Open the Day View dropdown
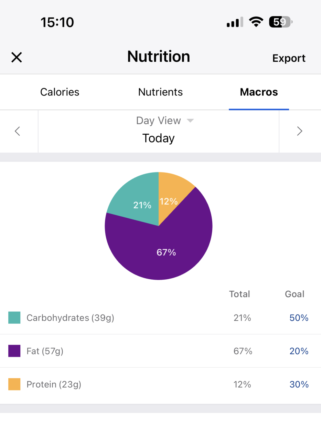This screenshot has height=425, width=321. tap(165, 121)
